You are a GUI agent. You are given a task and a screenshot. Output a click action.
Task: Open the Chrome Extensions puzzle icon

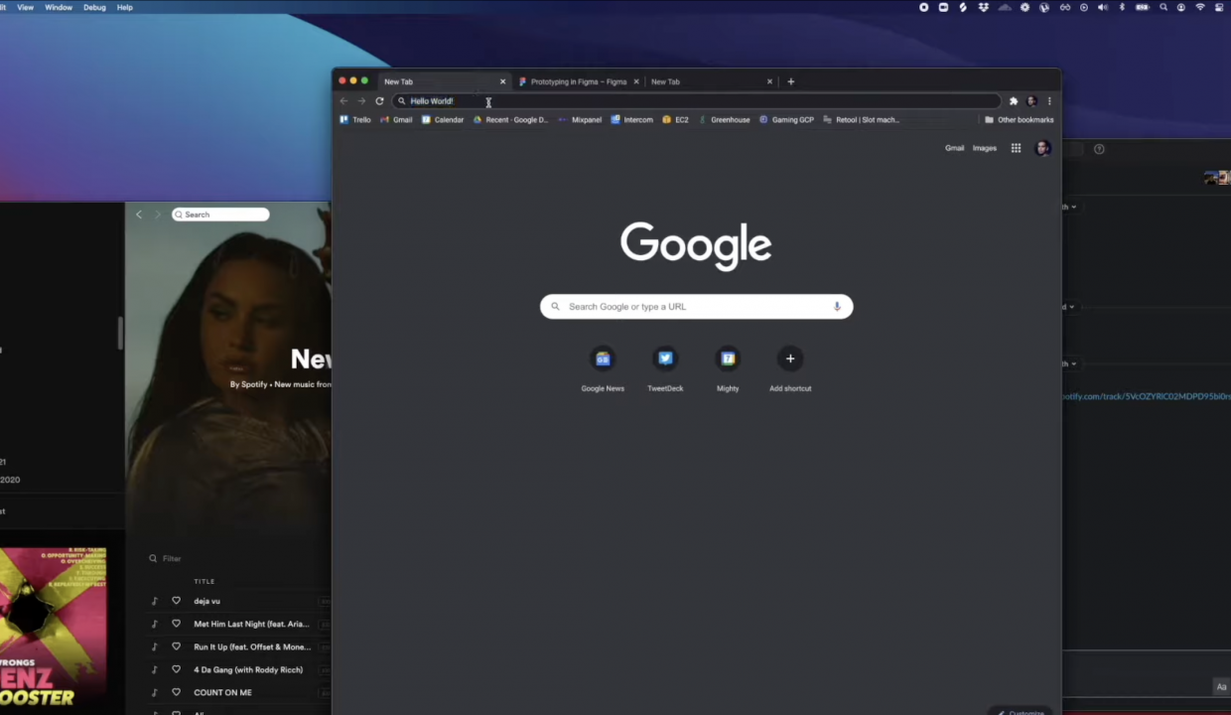point(1014,101)
